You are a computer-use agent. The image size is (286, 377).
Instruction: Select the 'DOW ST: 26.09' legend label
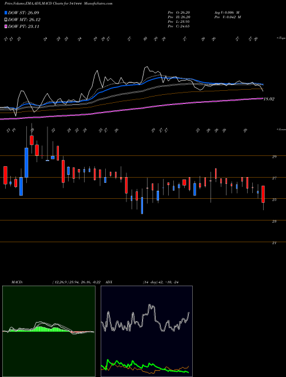click(23, 13)
